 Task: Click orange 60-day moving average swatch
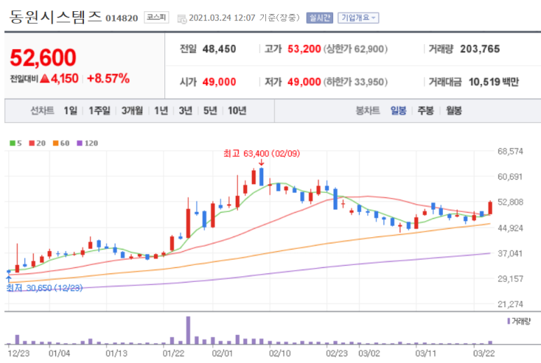(x=55, y=143)
